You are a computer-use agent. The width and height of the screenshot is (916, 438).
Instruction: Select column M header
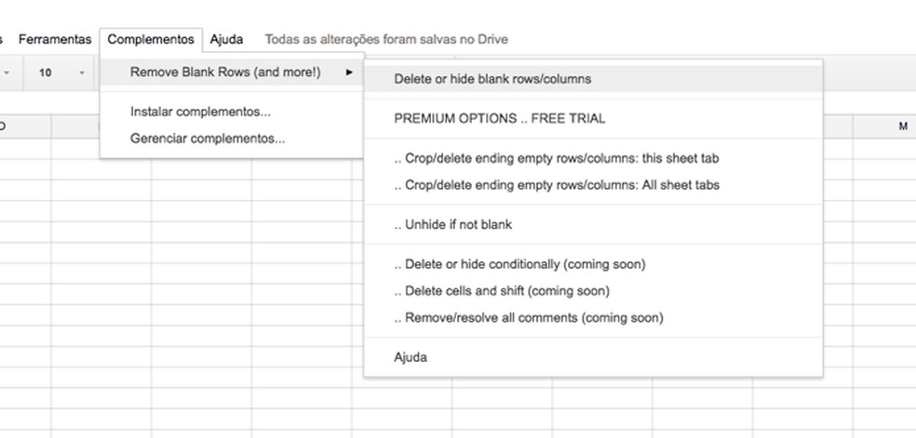point(902,126)
